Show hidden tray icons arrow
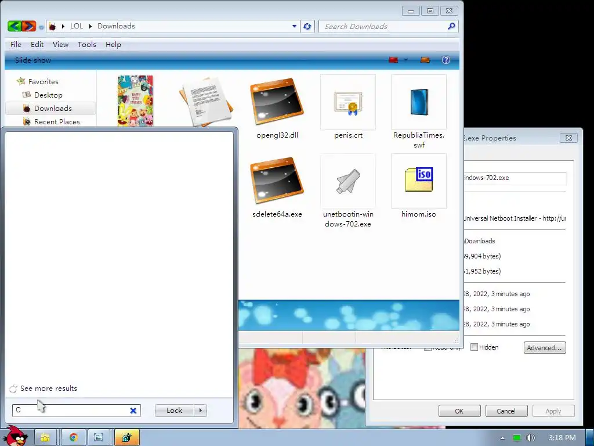 click(x=502, y=438)
